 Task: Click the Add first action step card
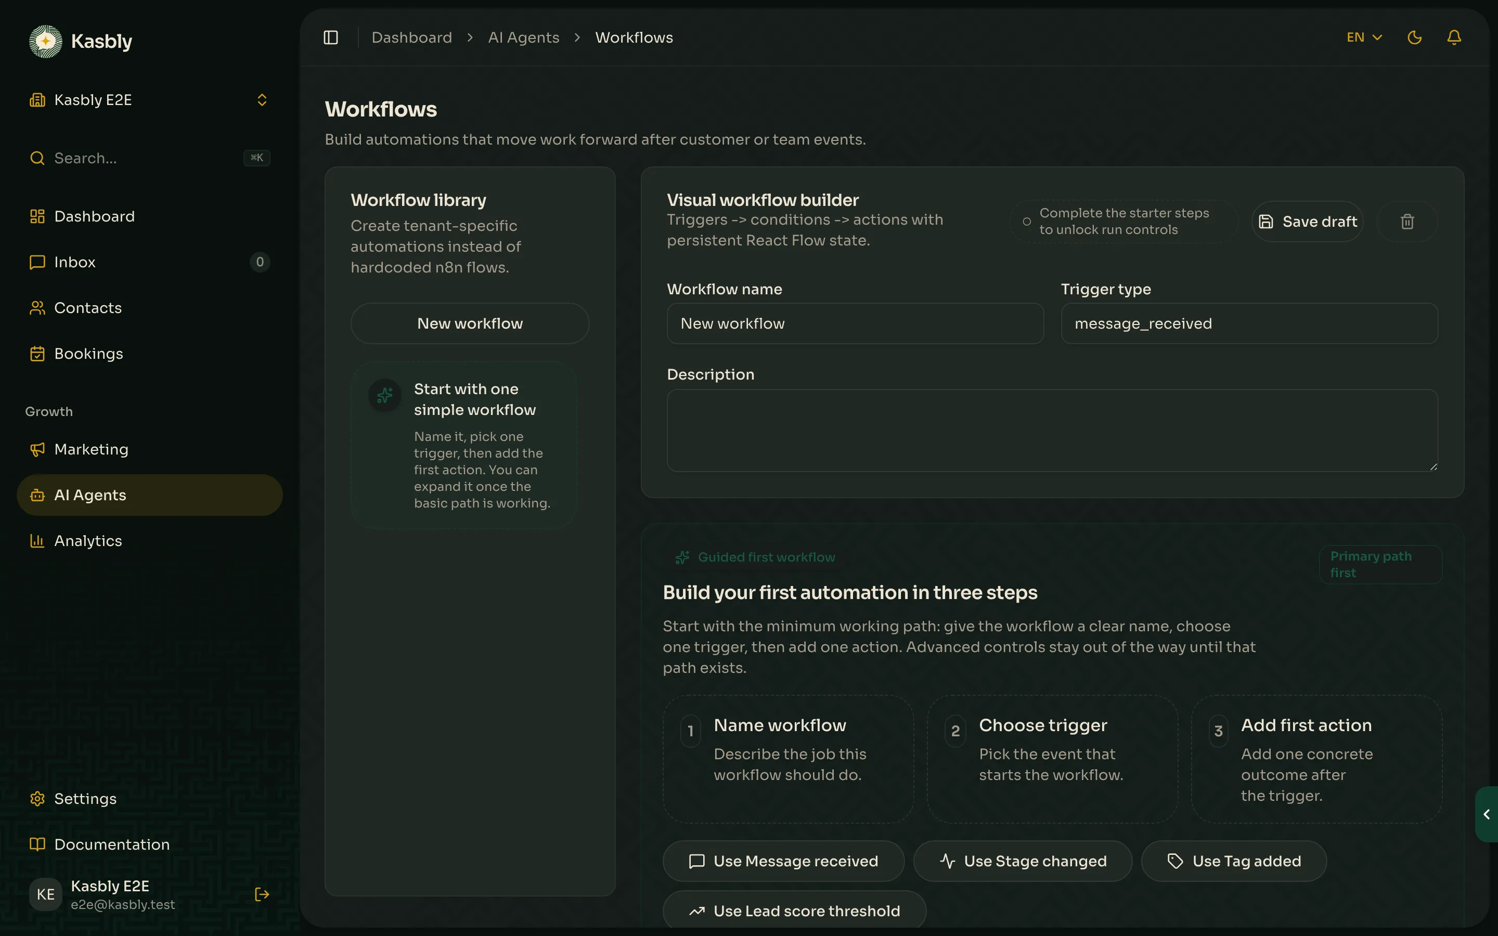[1316, 759]
